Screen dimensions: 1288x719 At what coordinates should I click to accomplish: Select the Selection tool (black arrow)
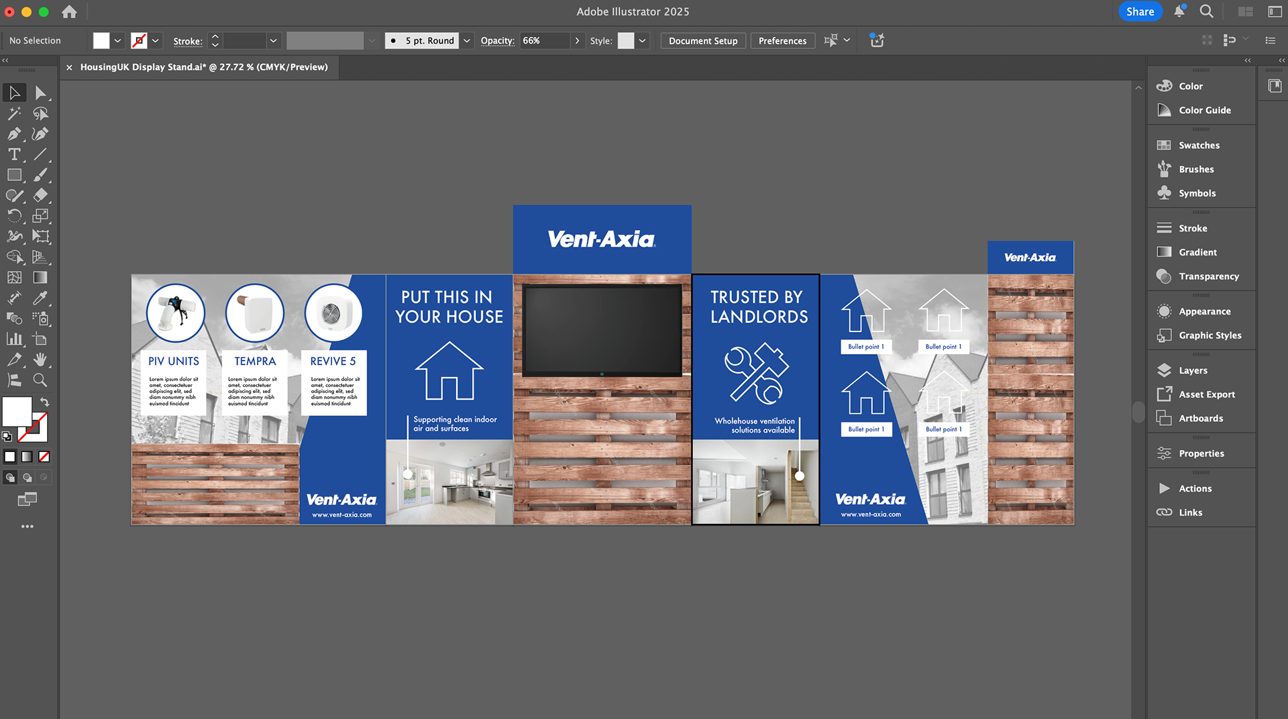coord(14,93)
